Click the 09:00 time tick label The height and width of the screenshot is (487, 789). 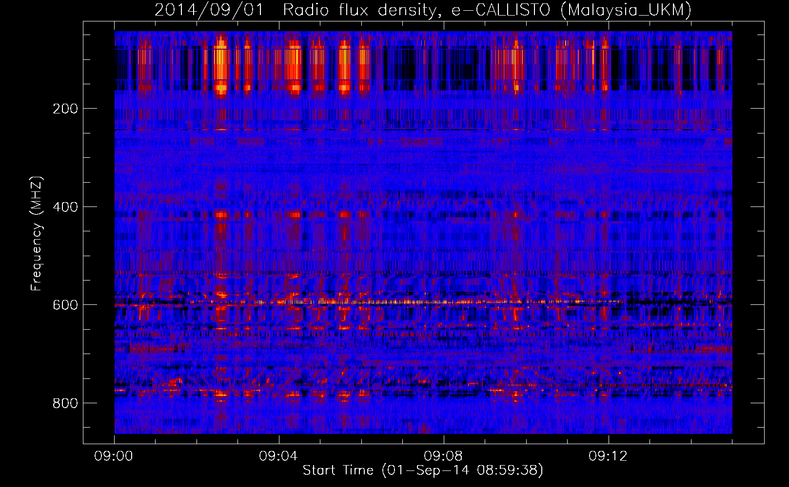click(x=114, y=456)
